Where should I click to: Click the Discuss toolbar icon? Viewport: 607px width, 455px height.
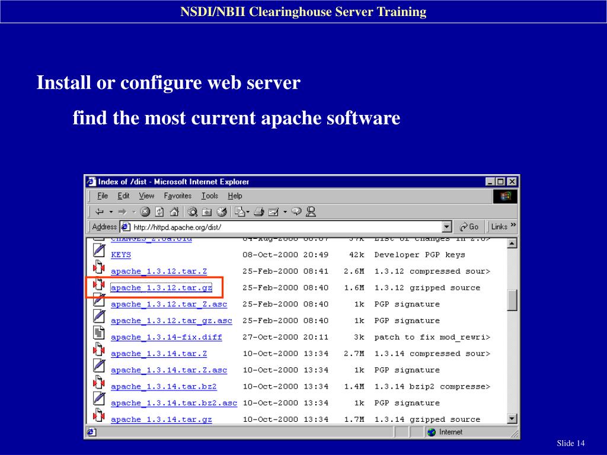[x=296, y=212]
